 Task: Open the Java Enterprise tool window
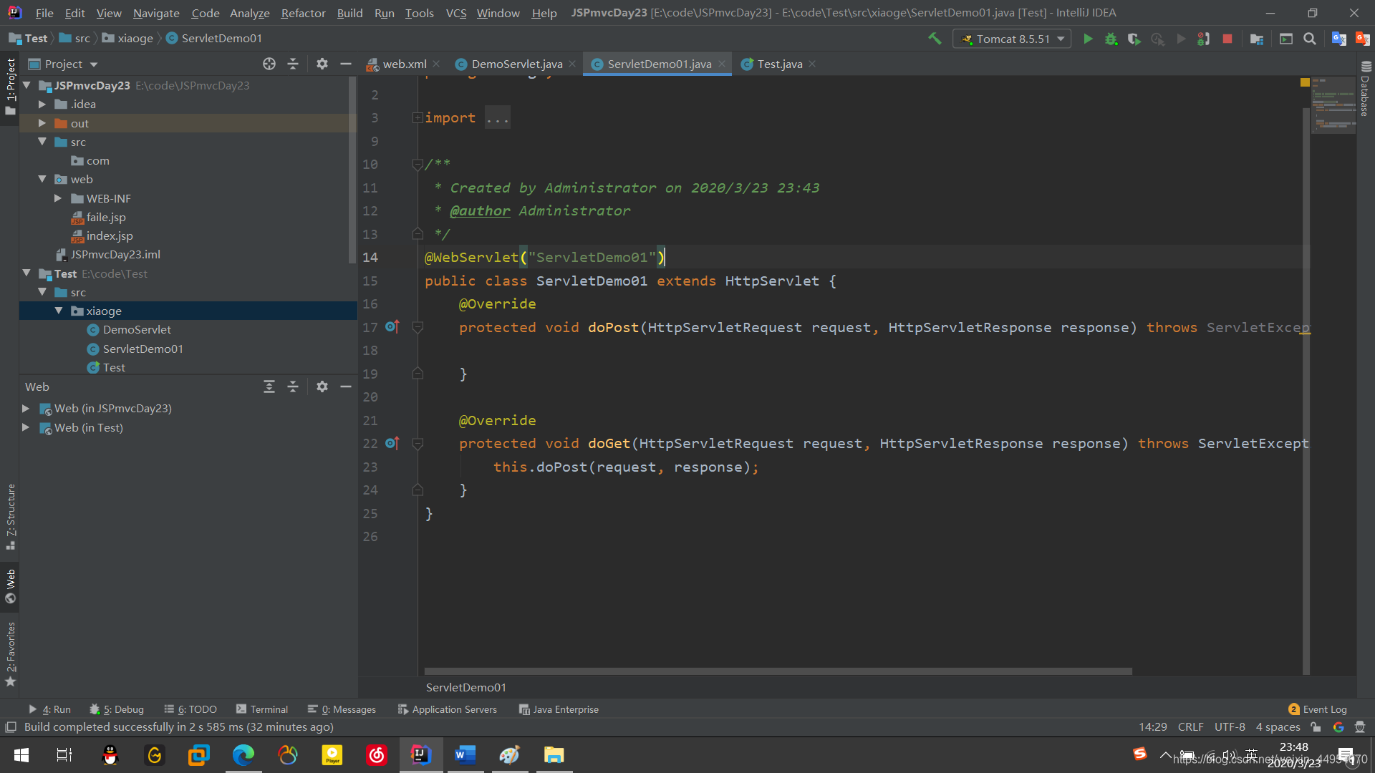point(559,709)
